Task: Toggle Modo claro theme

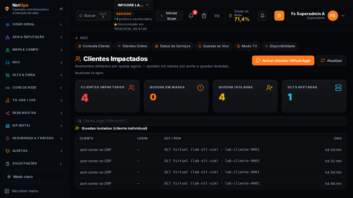Action: [34, 177]
